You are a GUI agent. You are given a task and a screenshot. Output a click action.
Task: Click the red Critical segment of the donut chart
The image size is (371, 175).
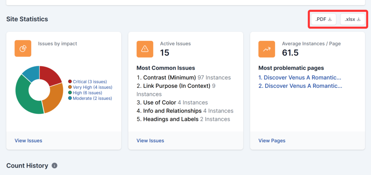52,75
